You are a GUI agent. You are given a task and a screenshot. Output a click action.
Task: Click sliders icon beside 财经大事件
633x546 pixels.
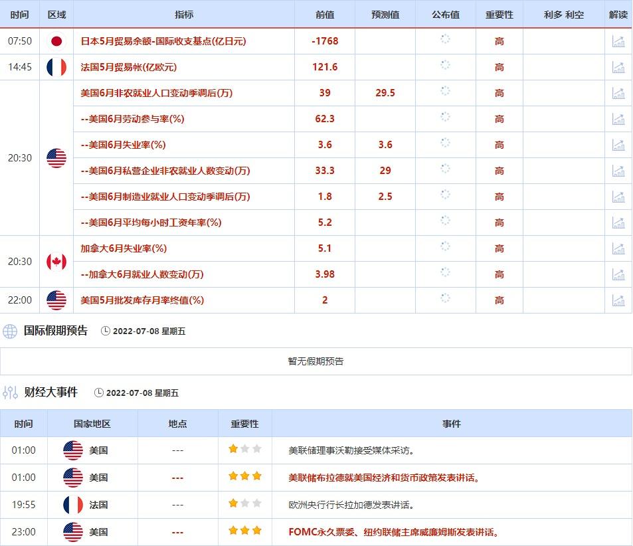coord(10,392)
